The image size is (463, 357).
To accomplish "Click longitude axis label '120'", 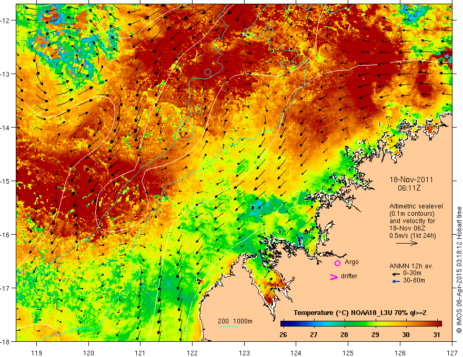I will click(x=88, y=353).
